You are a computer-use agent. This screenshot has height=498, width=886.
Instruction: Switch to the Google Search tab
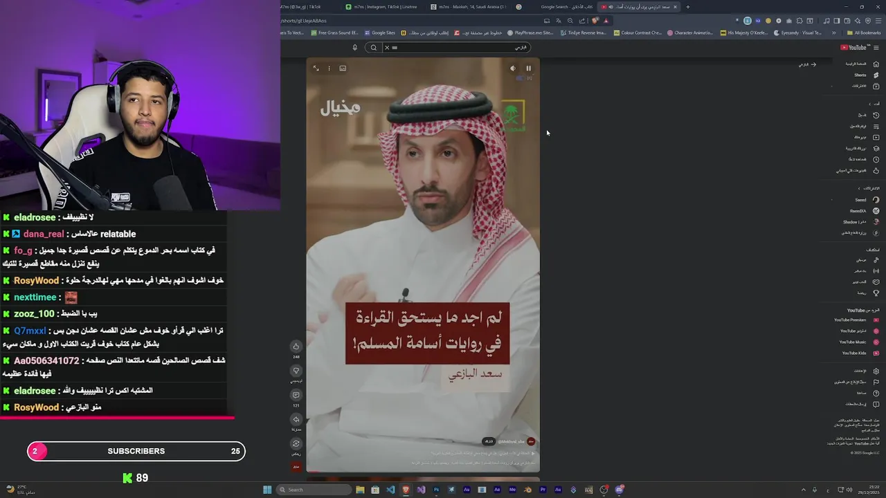point(557,7)
